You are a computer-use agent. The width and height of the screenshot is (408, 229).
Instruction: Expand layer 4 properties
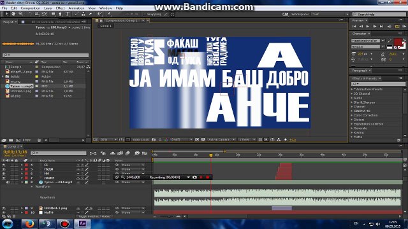22,165
